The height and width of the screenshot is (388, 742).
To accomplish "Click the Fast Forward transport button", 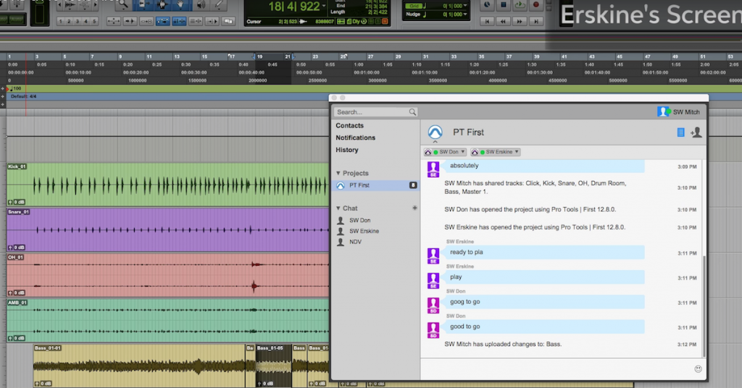I will click(x=520, y=21).
